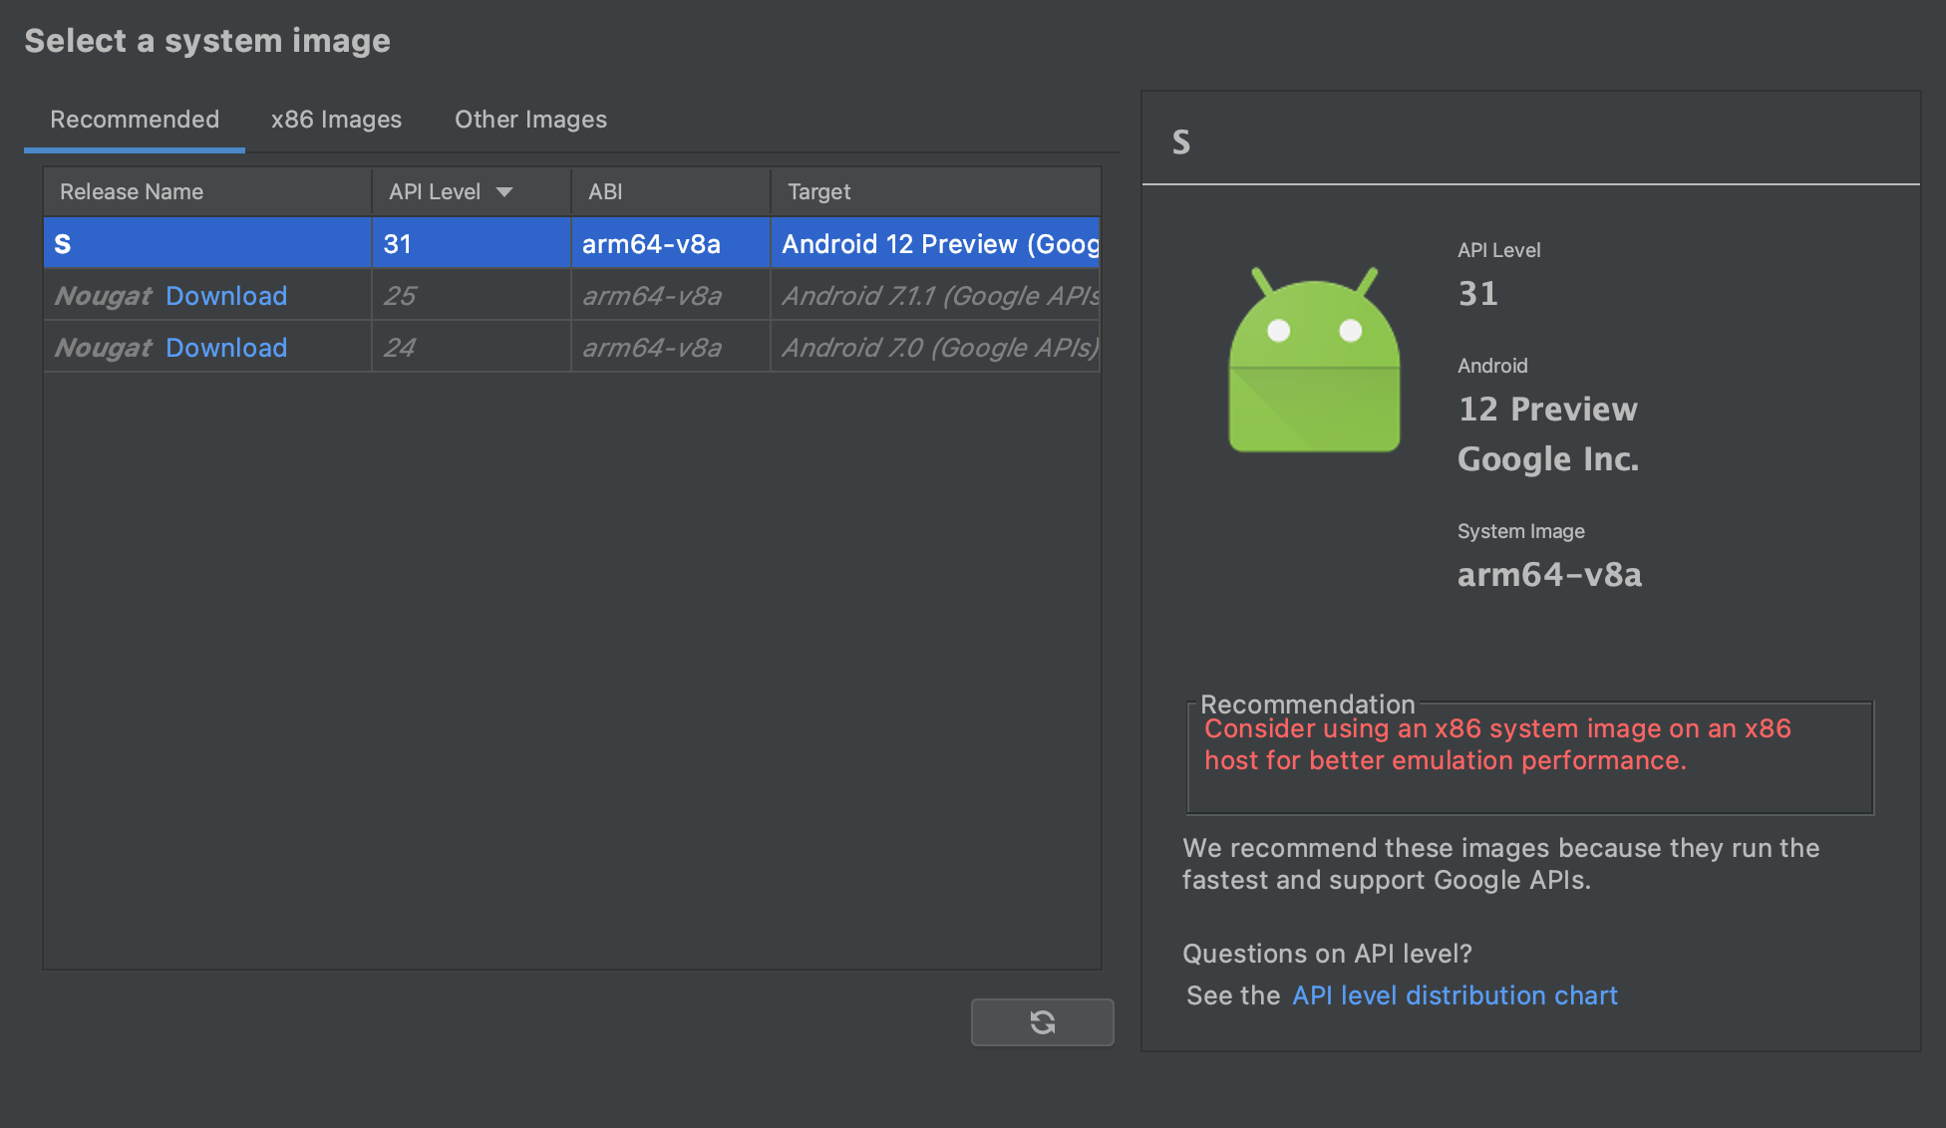Click the 31 API Level value in details
The image size is (1946, 1128).
point(1477,293)
